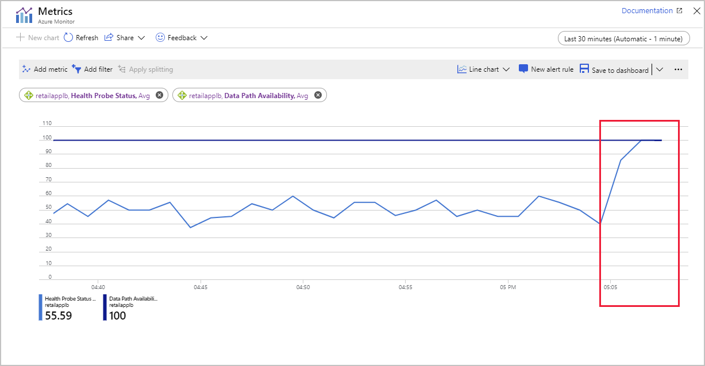Click the Refresh icon in the toolbar

pyautogui.click(x=68, y=38)
